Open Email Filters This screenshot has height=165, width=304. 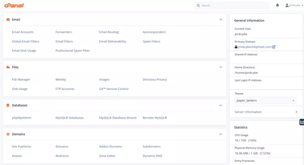[64, 41]
